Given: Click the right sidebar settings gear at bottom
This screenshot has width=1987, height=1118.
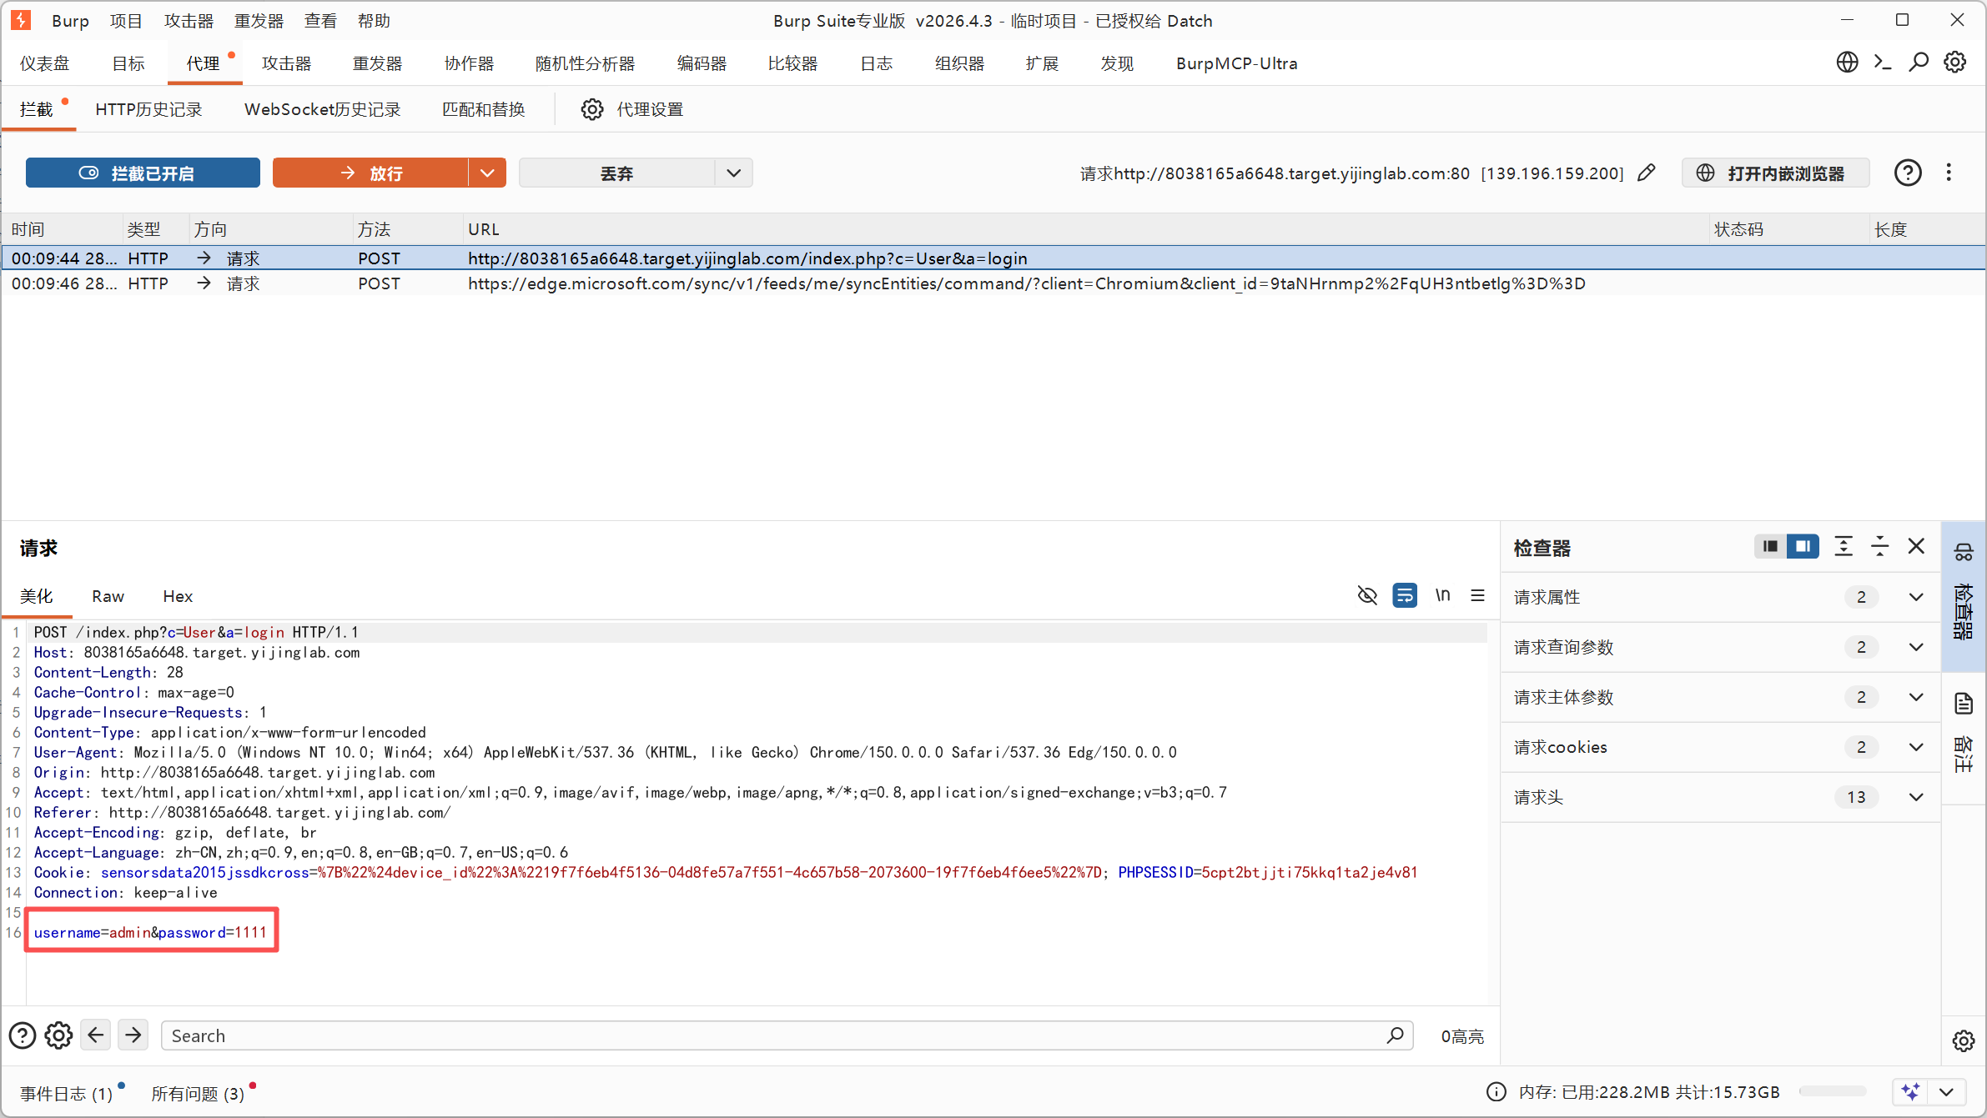Looking at the screenshot, I should 1964,1040.
